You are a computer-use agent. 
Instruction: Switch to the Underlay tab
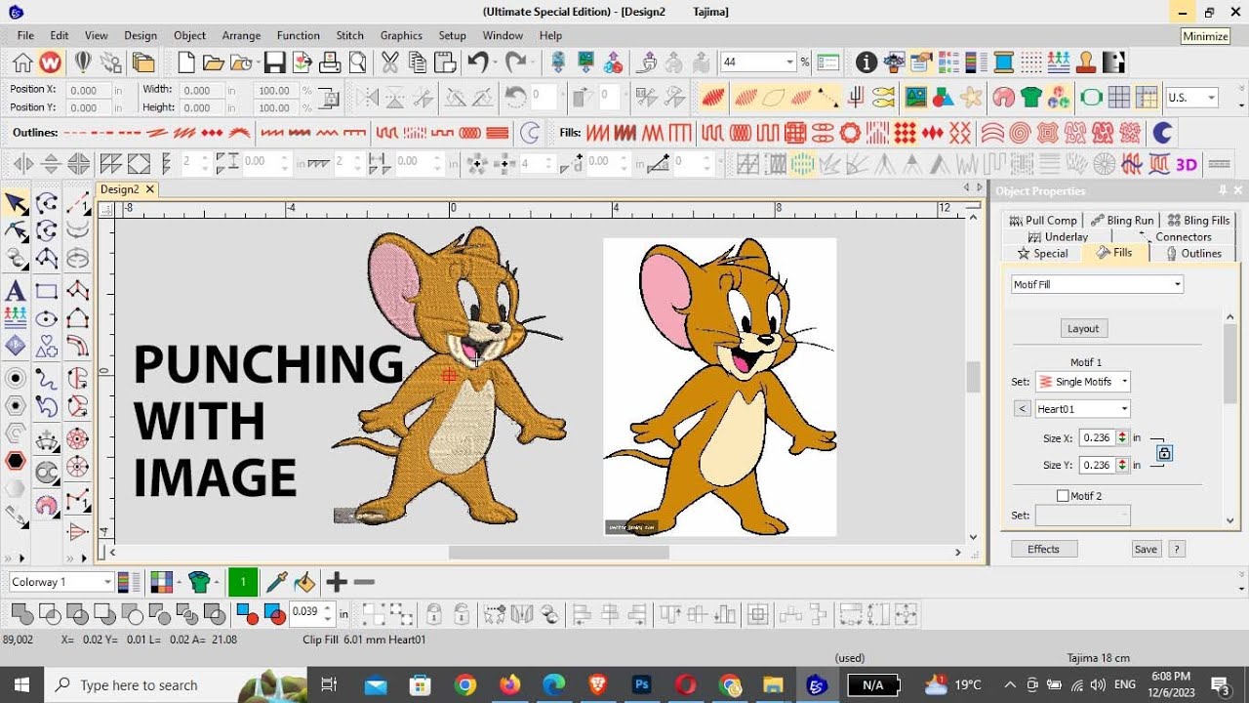coord(1058,236)
